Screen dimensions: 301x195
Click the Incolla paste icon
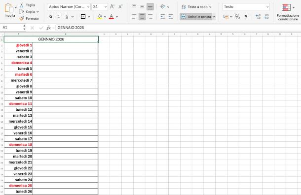pos(9,8)
